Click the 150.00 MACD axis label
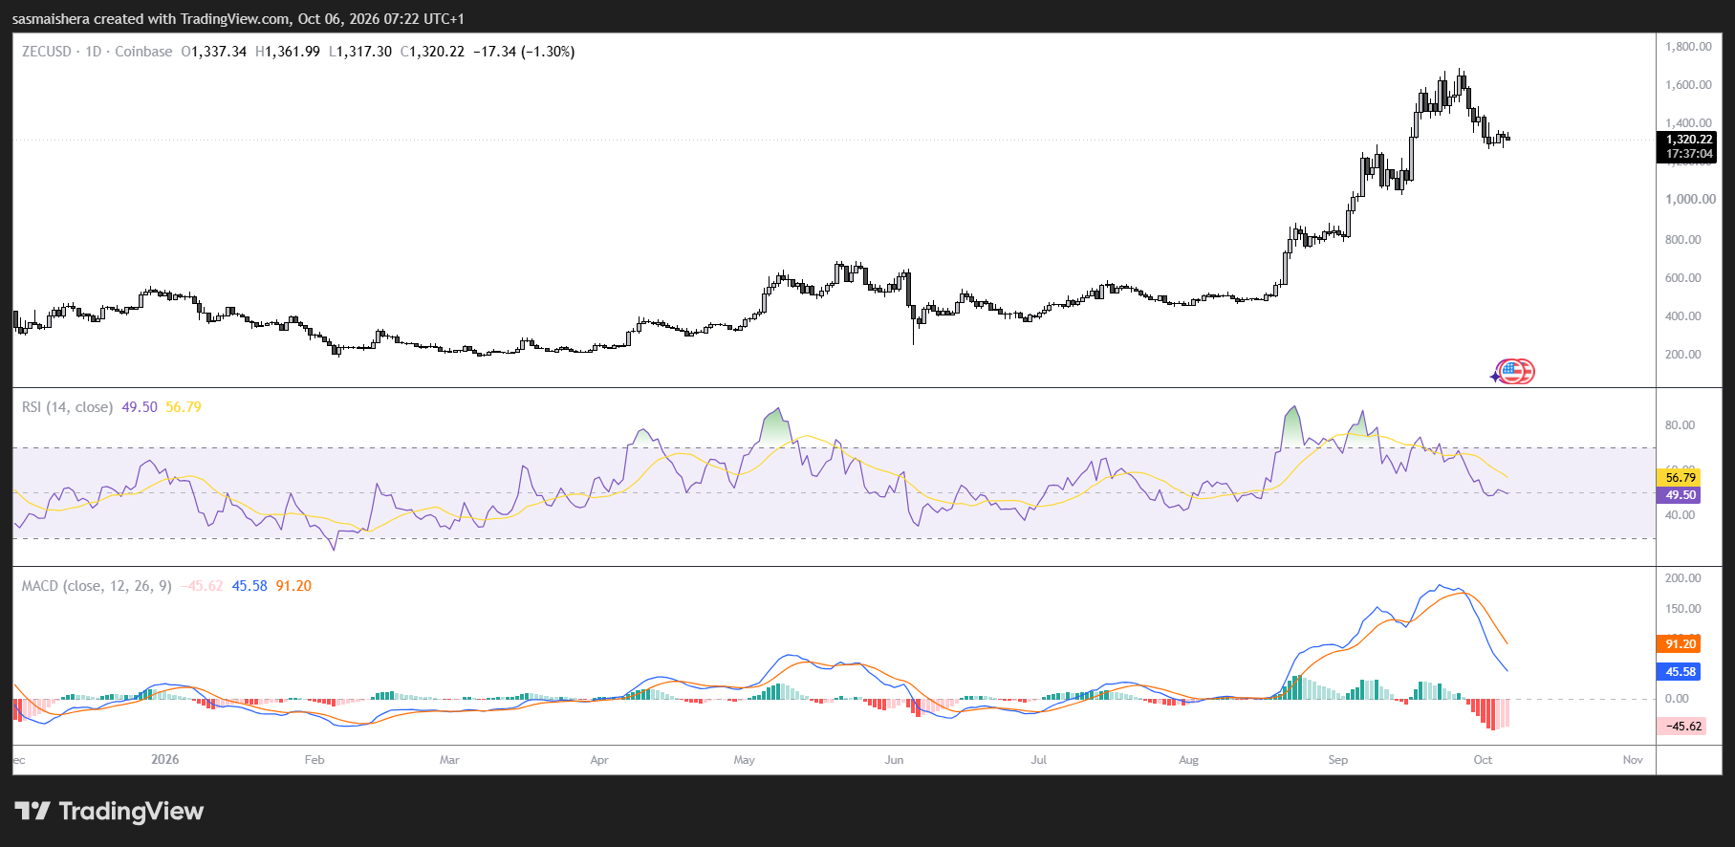This screenshot has width=1735, height=847. click(1682, 609)
